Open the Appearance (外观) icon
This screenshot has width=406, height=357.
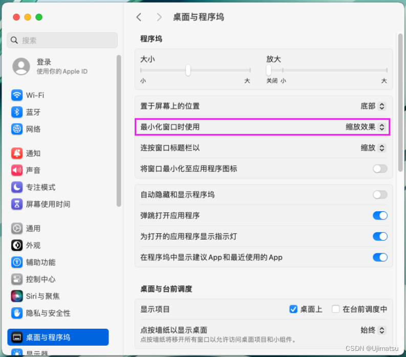17,245
